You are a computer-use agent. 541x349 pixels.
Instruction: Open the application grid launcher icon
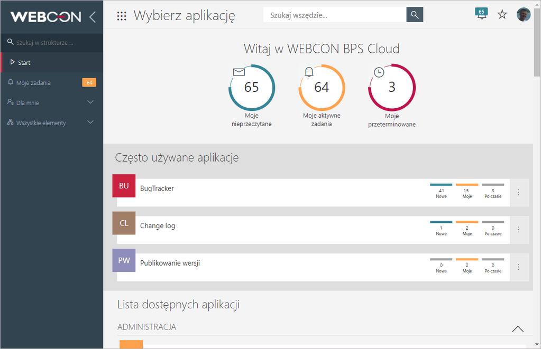pyautogui.click(x=122, y=16)
